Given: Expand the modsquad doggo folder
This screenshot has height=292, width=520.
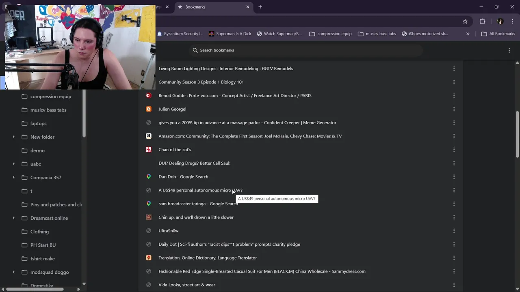Looking at the screenshot, I should [x=13, y=272].
